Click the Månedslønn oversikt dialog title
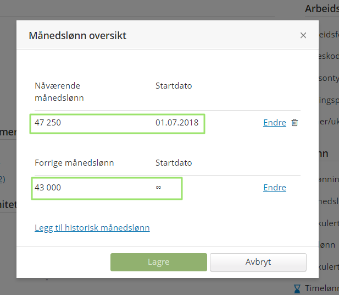This screenshot has height=295, width=339. tap(77, 36)
